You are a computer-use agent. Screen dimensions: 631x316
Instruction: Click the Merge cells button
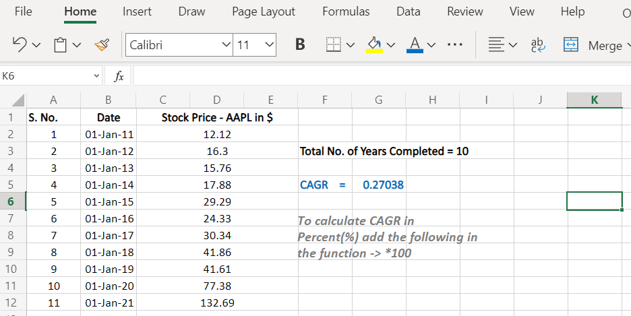pos(593,45)
